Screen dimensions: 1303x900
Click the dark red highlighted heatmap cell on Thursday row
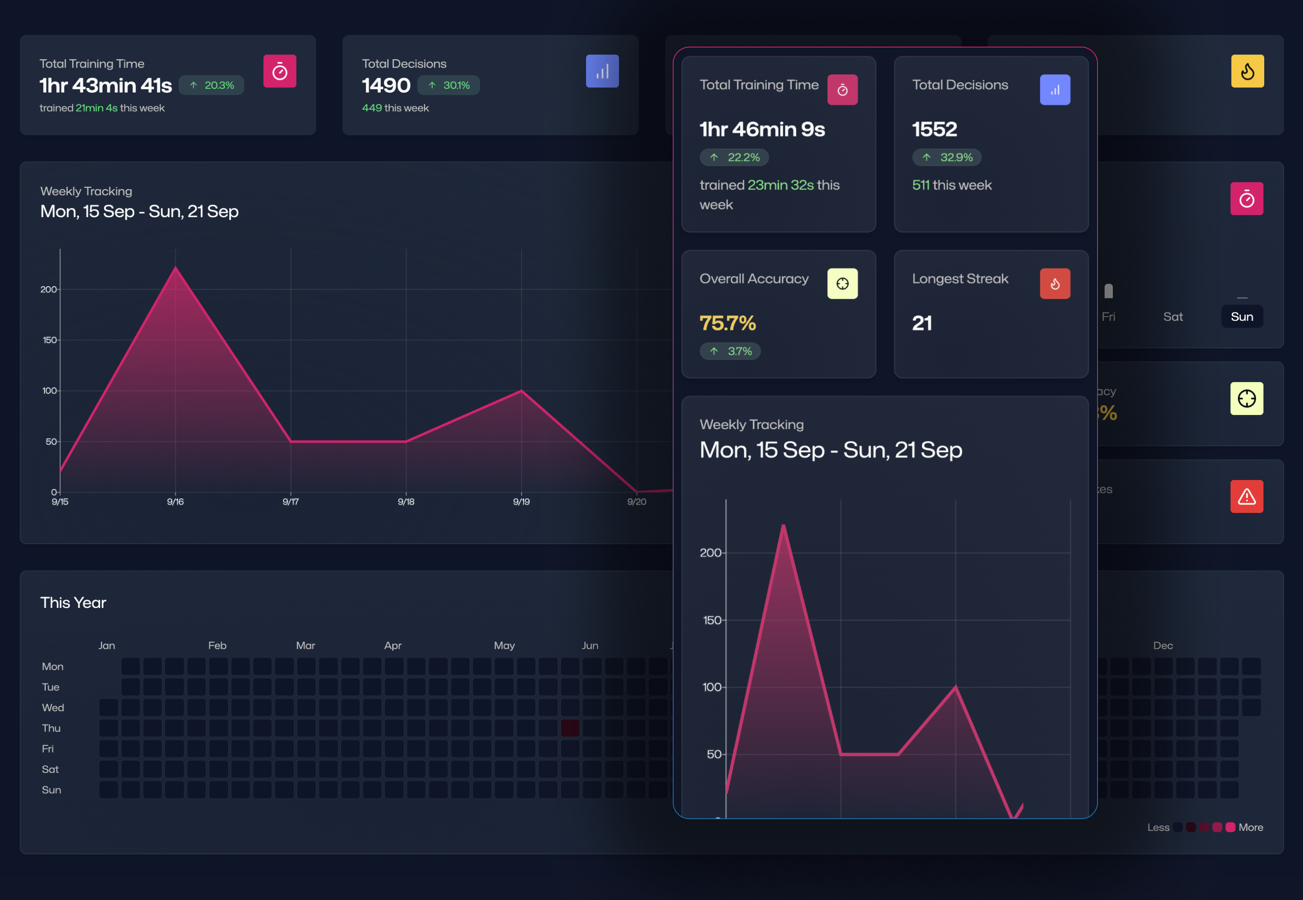click(570, 728)
